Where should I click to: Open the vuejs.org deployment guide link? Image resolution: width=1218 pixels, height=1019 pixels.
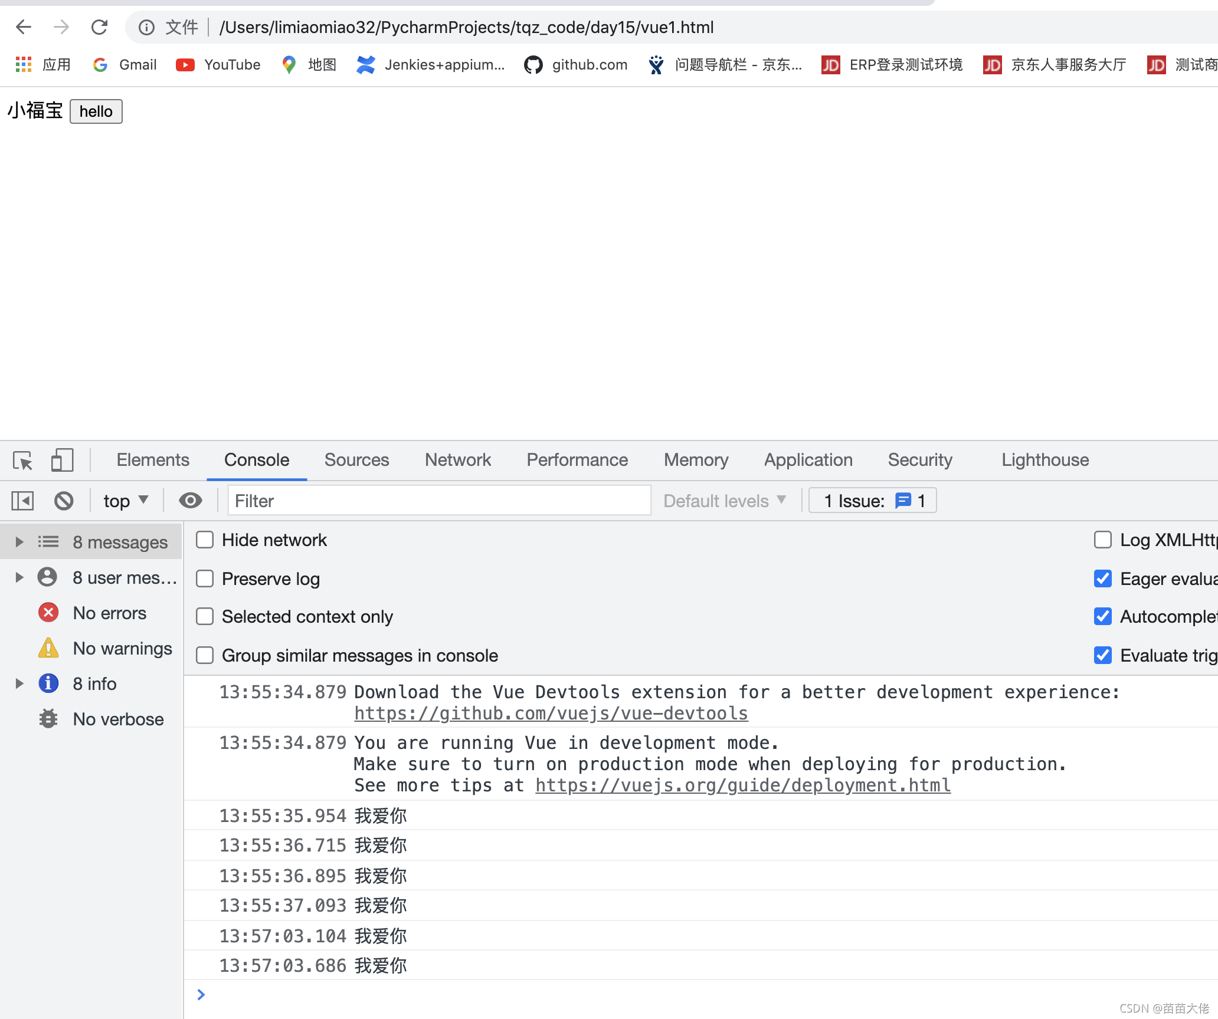point(743,785)
